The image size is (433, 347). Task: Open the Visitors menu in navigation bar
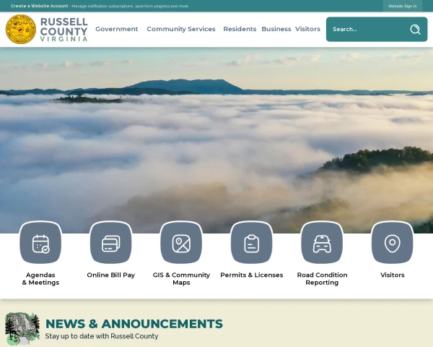[x=307, y=29]
